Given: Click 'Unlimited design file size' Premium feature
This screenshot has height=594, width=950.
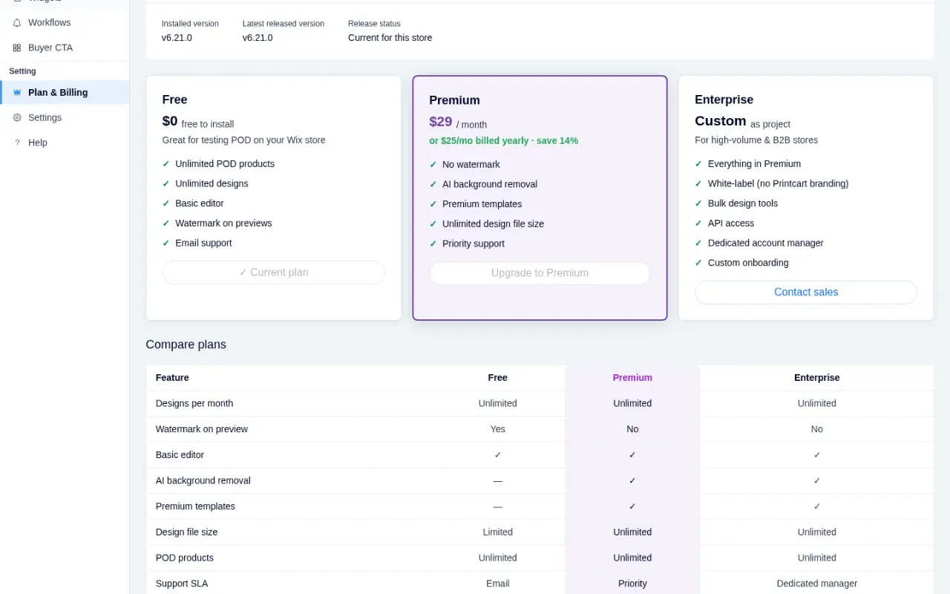Looking at the screenshot, I should 493,224.
